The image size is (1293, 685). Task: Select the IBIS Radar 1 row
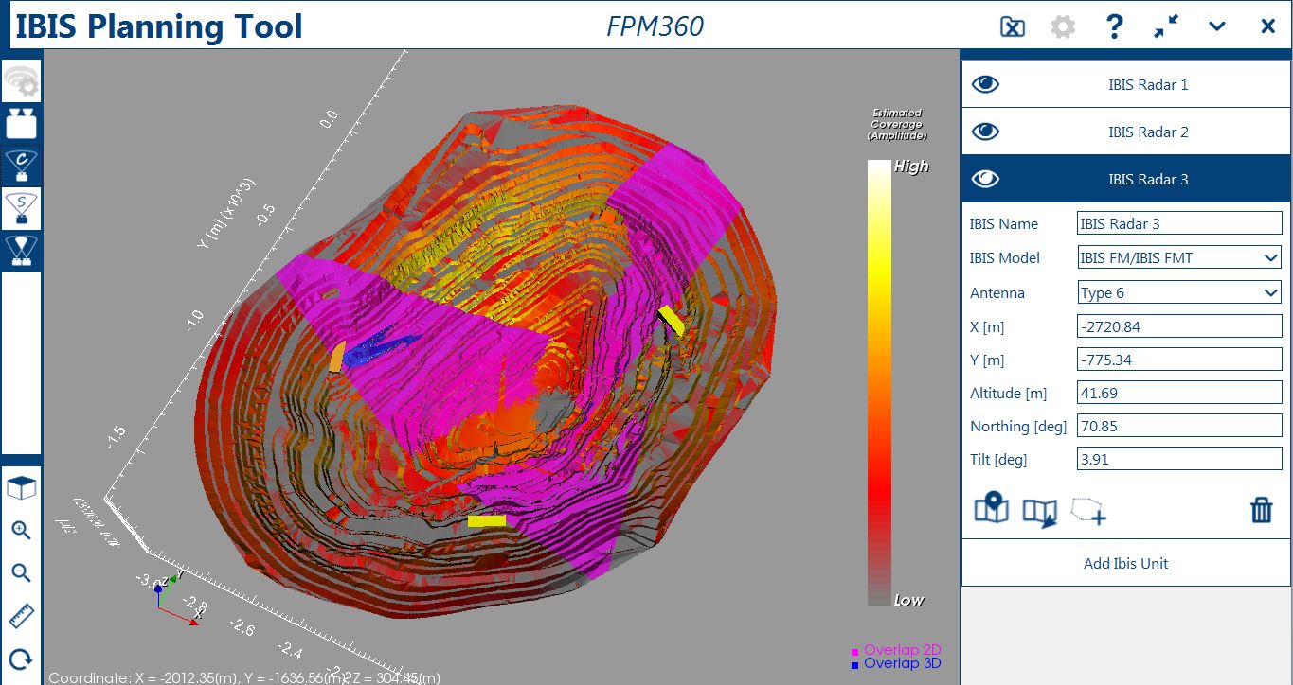(x=1126, y=84)
